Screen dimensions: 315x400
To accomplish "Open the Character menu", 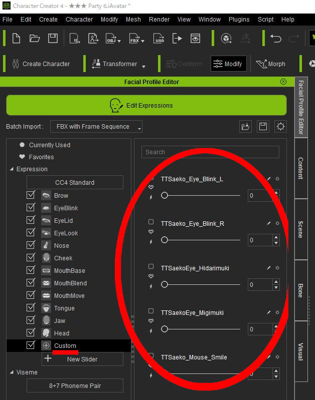I will (79, 20).
